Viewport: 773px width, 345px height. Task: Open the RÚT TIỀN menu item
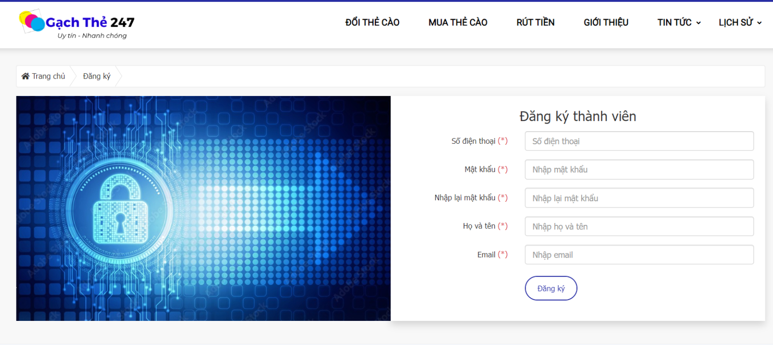click(x=535, y=22)
